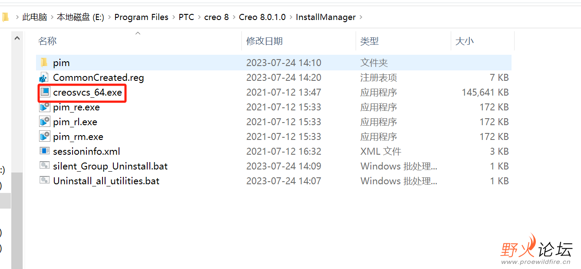Click 172 KB size of pim_rm.exe
Image resolution: width=581 pixels, height=269 pixels.
coord(494,137)
